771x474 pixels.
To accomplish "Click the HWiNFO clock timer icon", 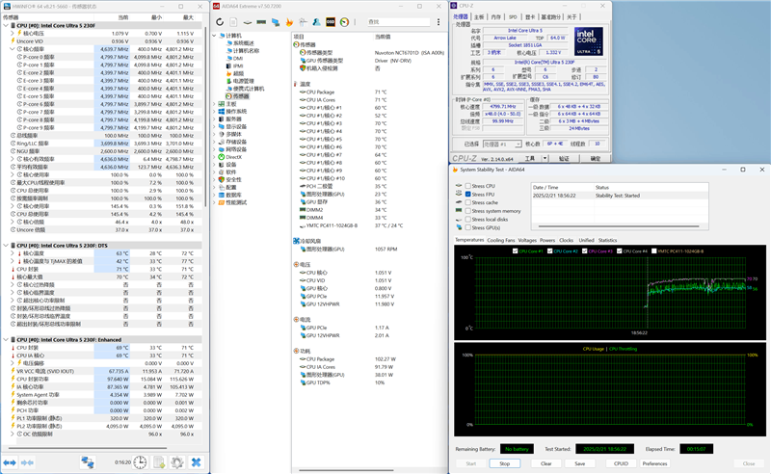I will tap(141, 462).
